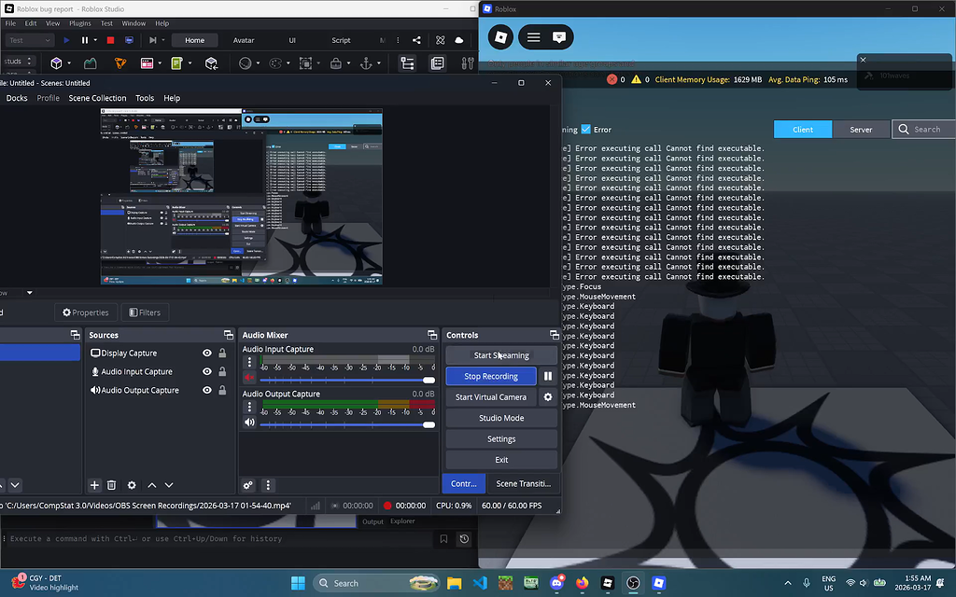Click the Roblox logo menu button
The image size is (956, 597).
[501, 37]
